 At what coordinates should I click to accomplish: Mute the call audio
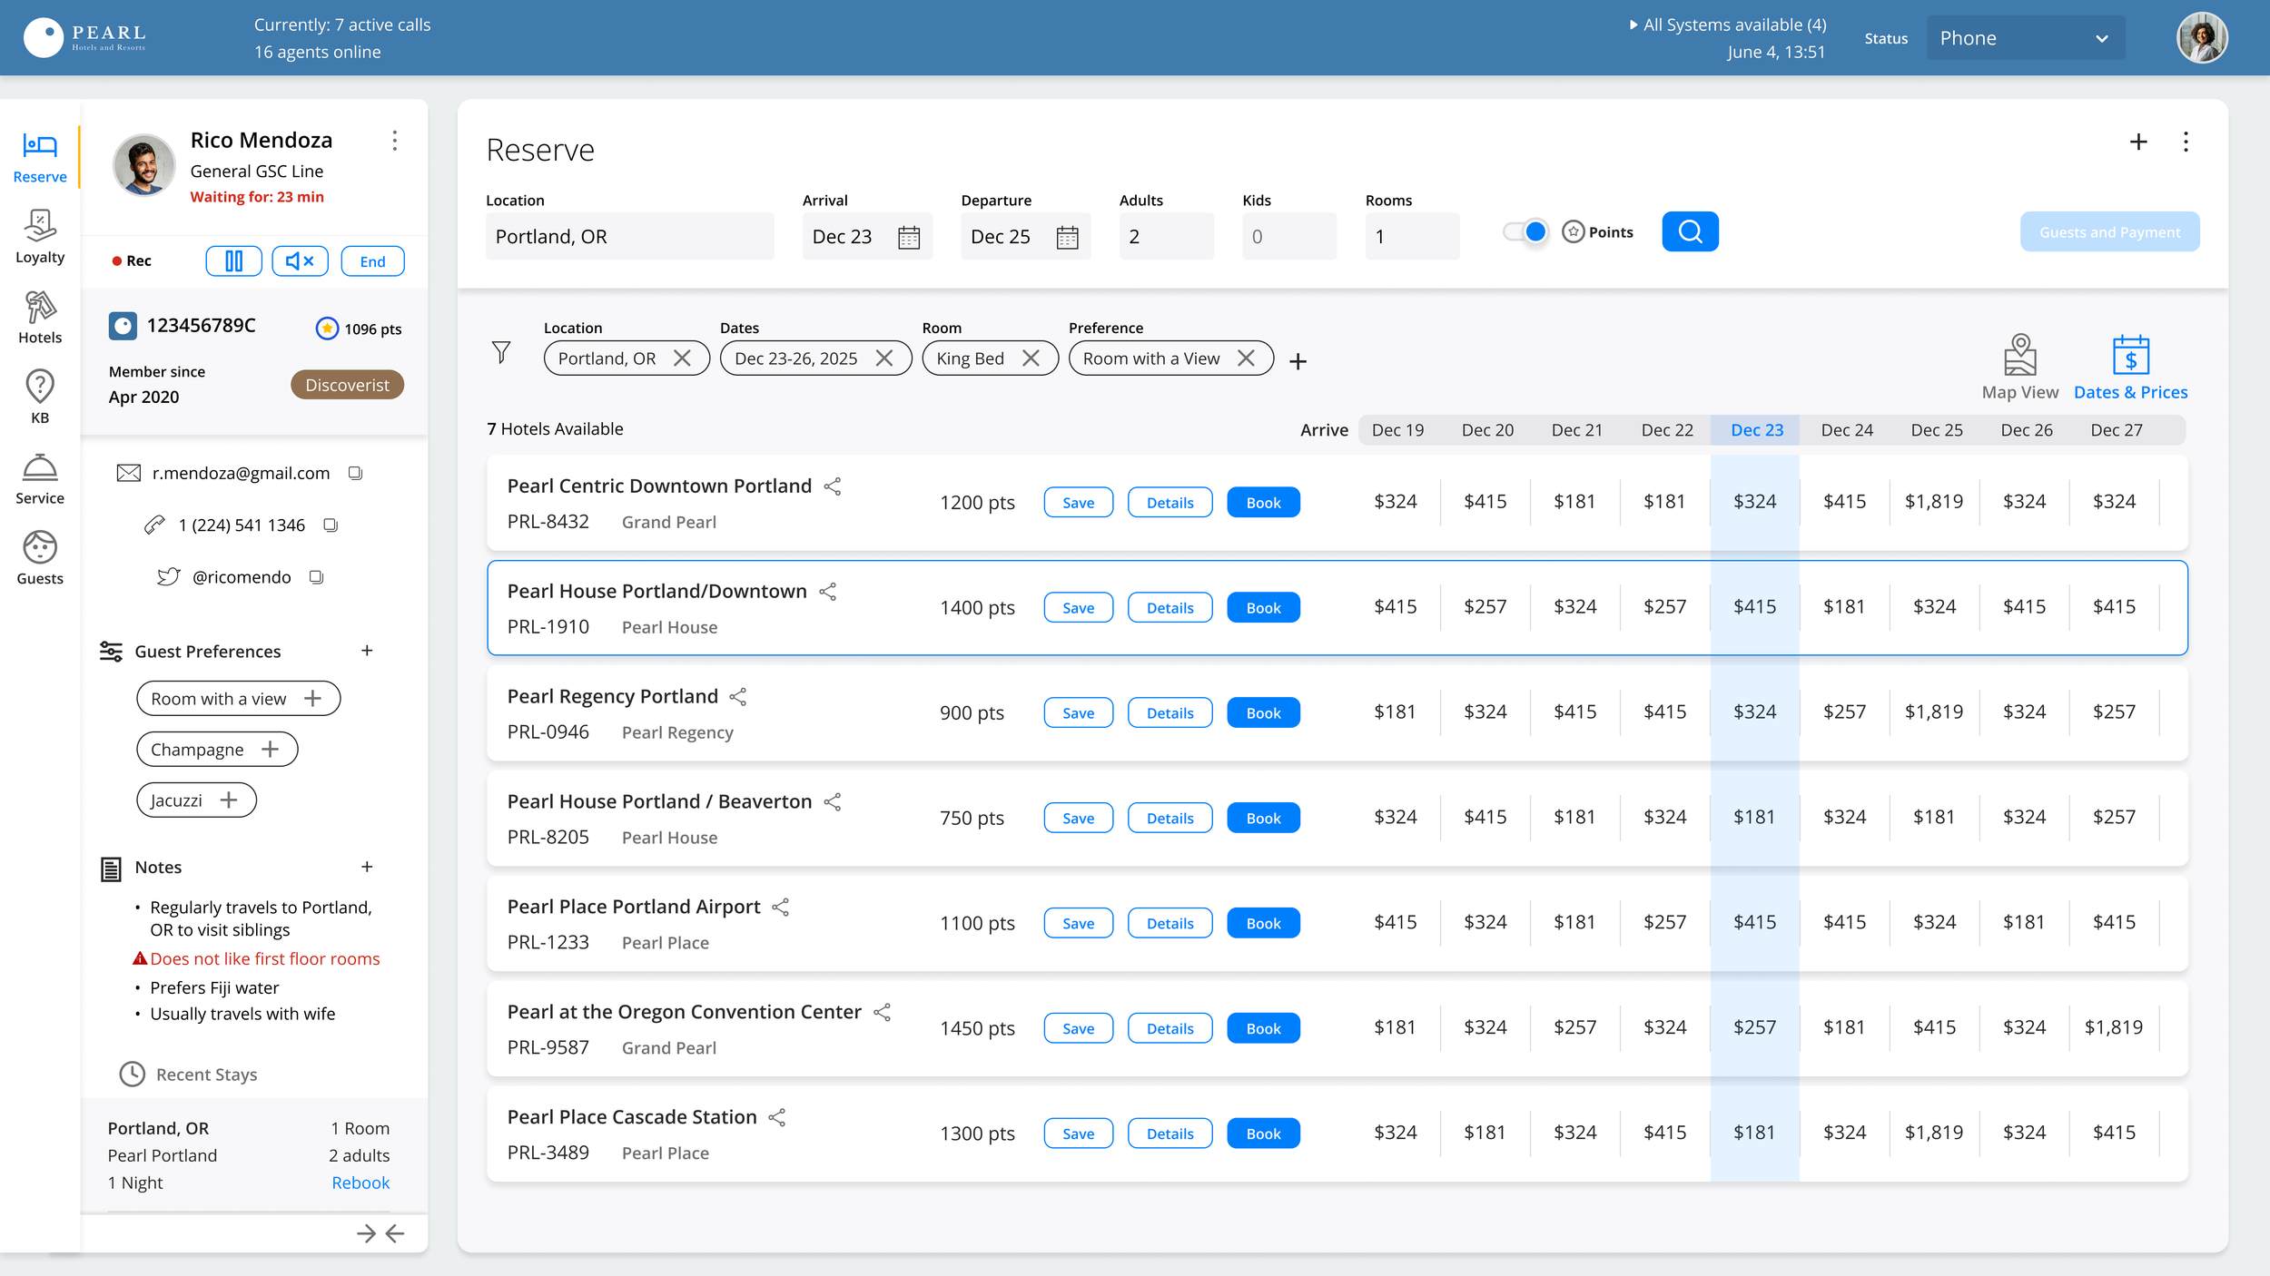(x=300, y=261)
